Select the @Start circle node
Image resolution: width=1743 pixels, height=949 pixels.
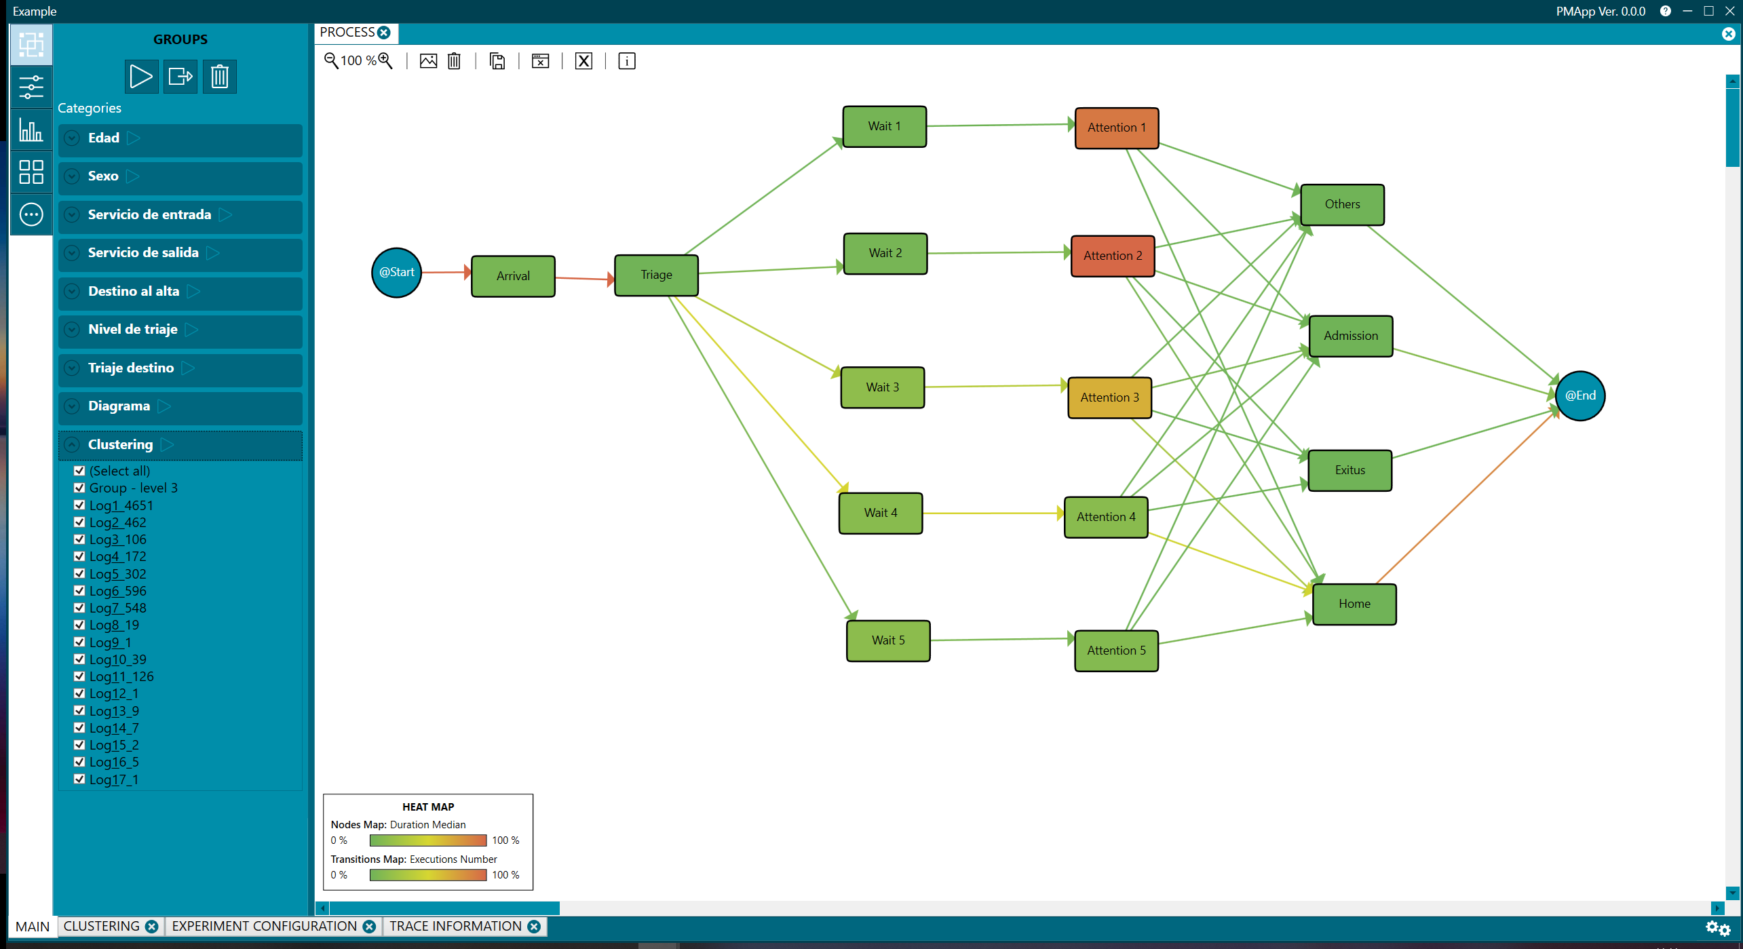(396, 273)
